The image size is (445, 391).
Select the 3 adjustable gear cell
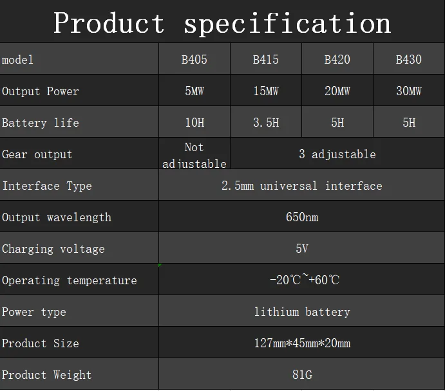[x=337, y=154]
